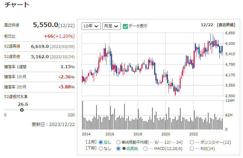The height and width of the screenshot is (158, 243).
Task: Select 下段 なし radio option
Action: click(101, 149)
